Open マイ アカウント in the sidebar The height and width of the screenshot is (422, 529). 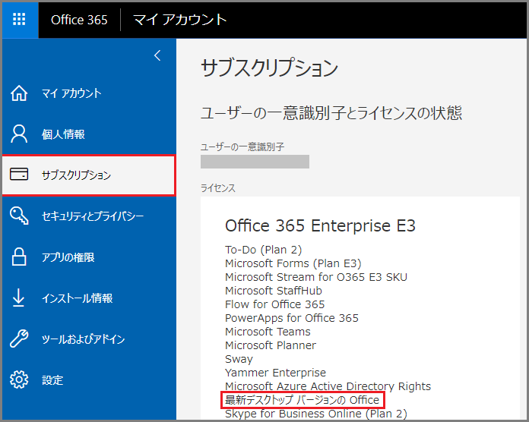coord(71,93)
